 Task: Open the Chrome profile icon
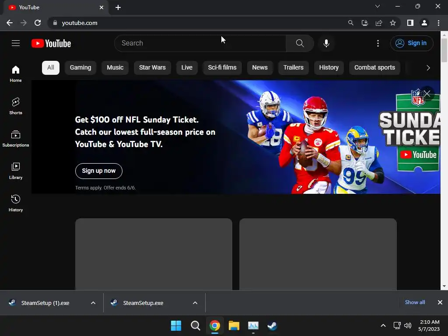click(x=424, y=23)
